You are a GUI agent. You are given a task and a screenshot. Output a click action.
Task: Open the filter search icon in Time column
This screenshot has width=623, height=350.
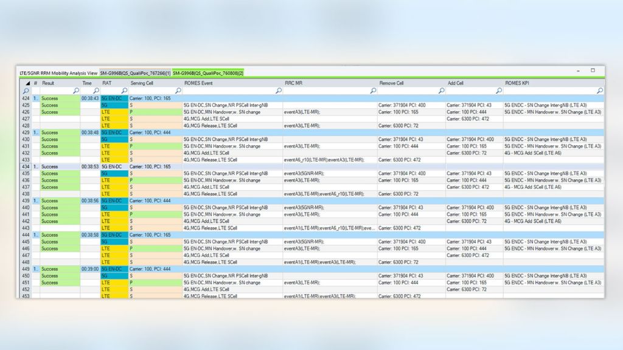96,89
